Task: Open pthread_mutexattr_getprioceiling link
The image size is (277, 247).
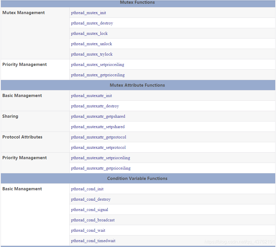Action: click(101, 168)
